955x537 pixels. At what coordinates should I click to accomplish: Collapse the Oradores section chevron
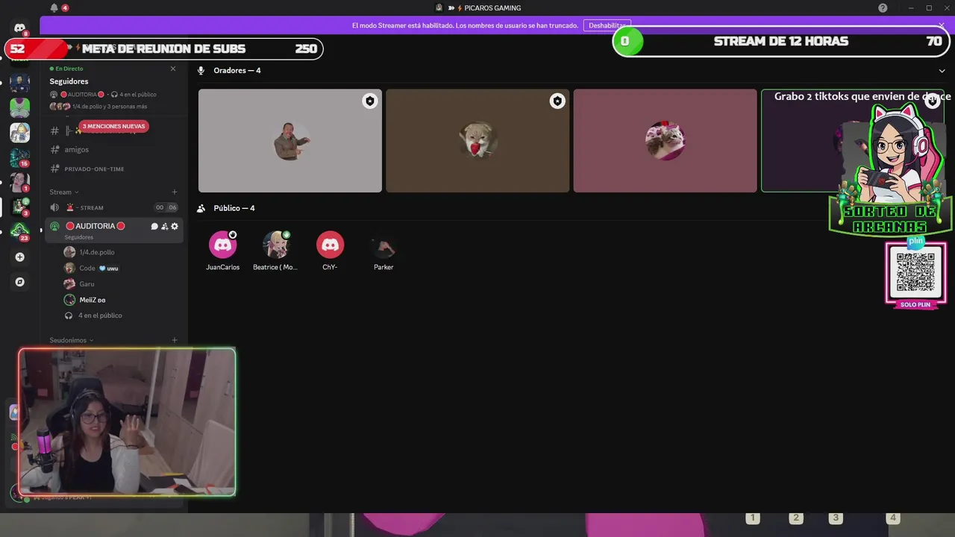coord(942,71)
